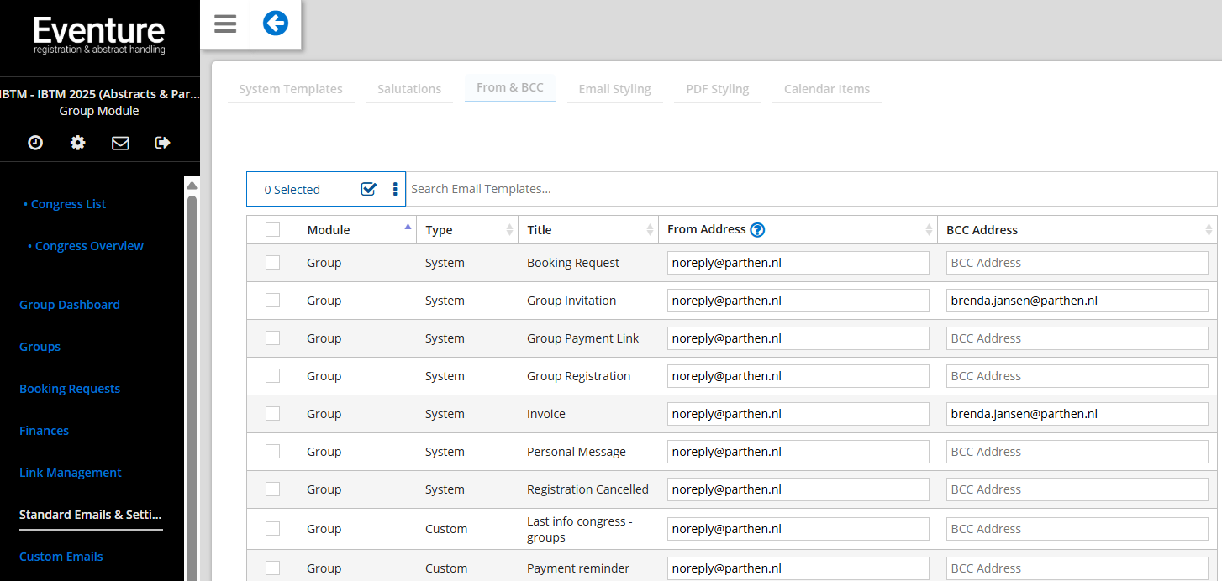Click the Search Email Templates field
The height and width of the screenshot is (581, 1222).
click(x=812, y=189)
